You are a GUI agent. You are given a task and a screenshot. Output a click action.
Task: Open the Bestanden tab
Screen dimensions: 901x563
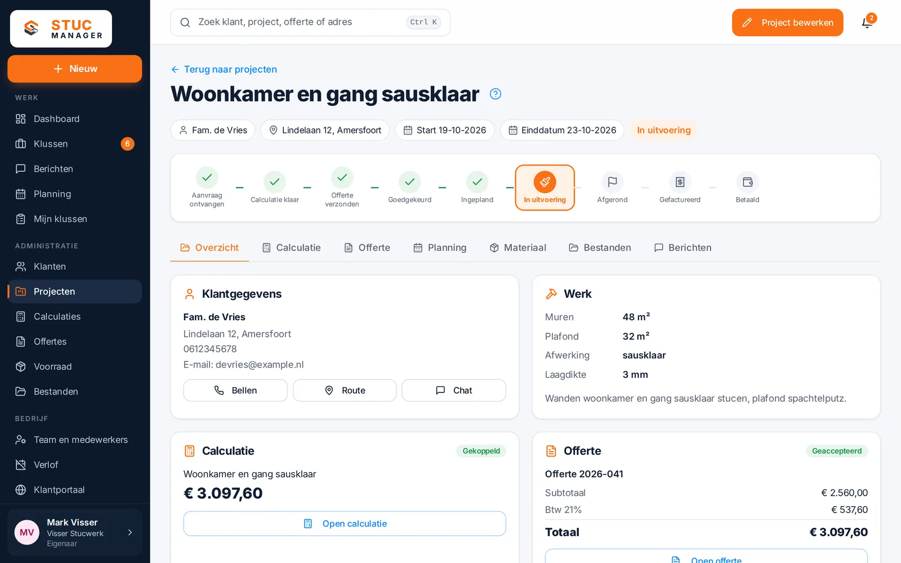coord(600,248)
